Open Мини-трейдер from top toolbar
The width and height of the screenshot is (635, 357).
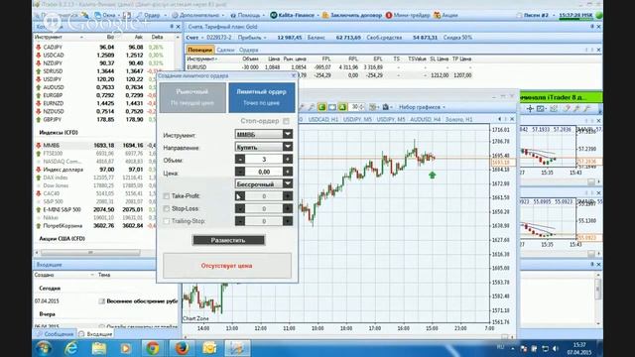(408, 16)
